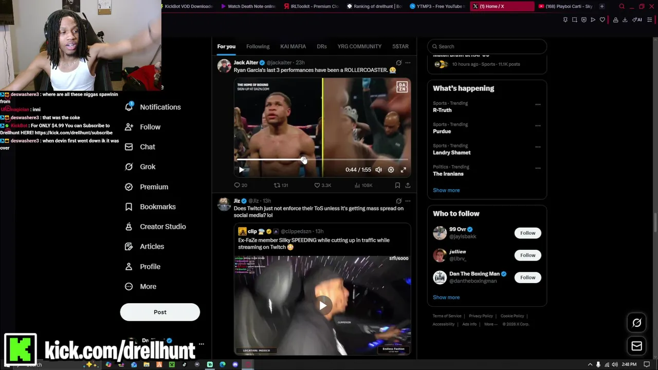Open Grok explain on Jiz post
This screenshot has height=370, width=658.
tap(398, 201)
